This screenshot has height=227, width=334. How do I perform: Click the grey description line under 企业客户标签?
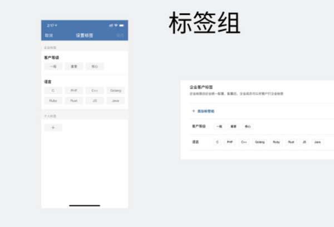point(237,93)
